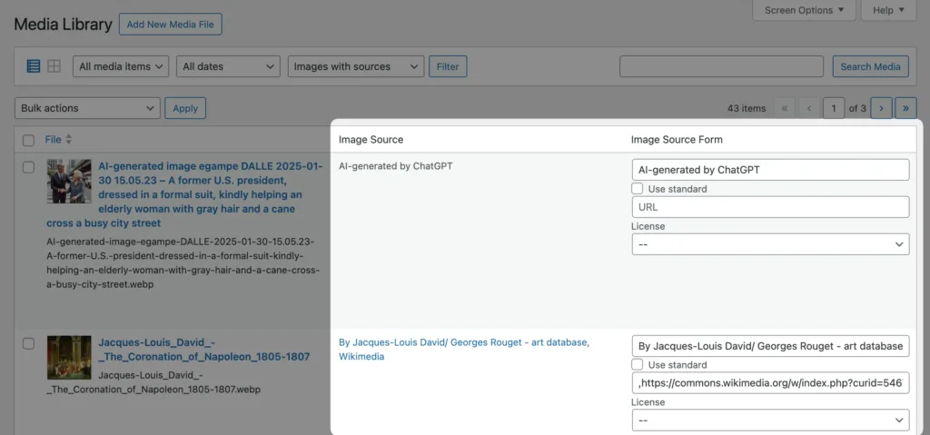Screen dimensions: 930x435
Task: Click Add New Media File button
Action: [x=170, y=25]
